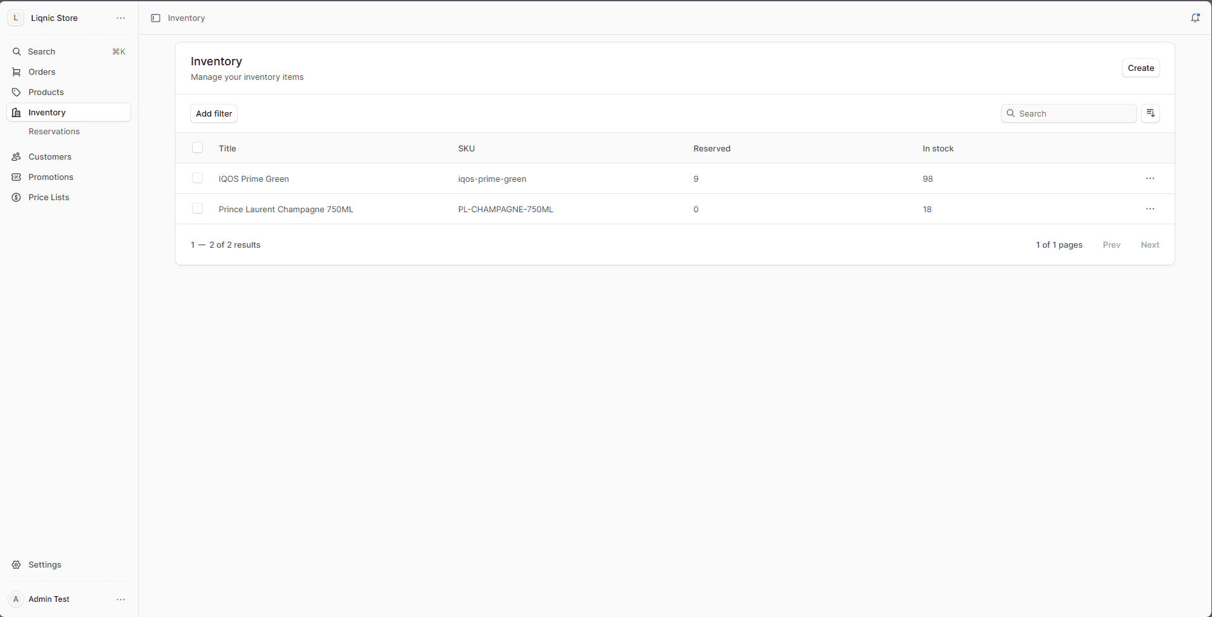Open actions menu for IQOS Prime Green
This screenshot has height=617, width=1212.
(1150, 179)
